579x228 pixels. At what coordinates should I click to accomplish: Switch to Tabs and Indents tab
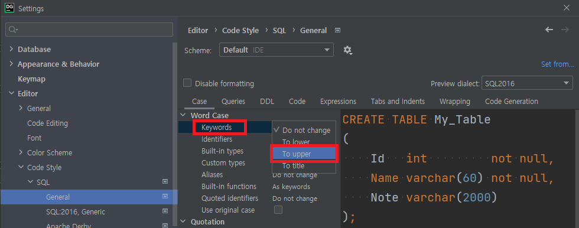pyautogui.click(x=398, y=101)
